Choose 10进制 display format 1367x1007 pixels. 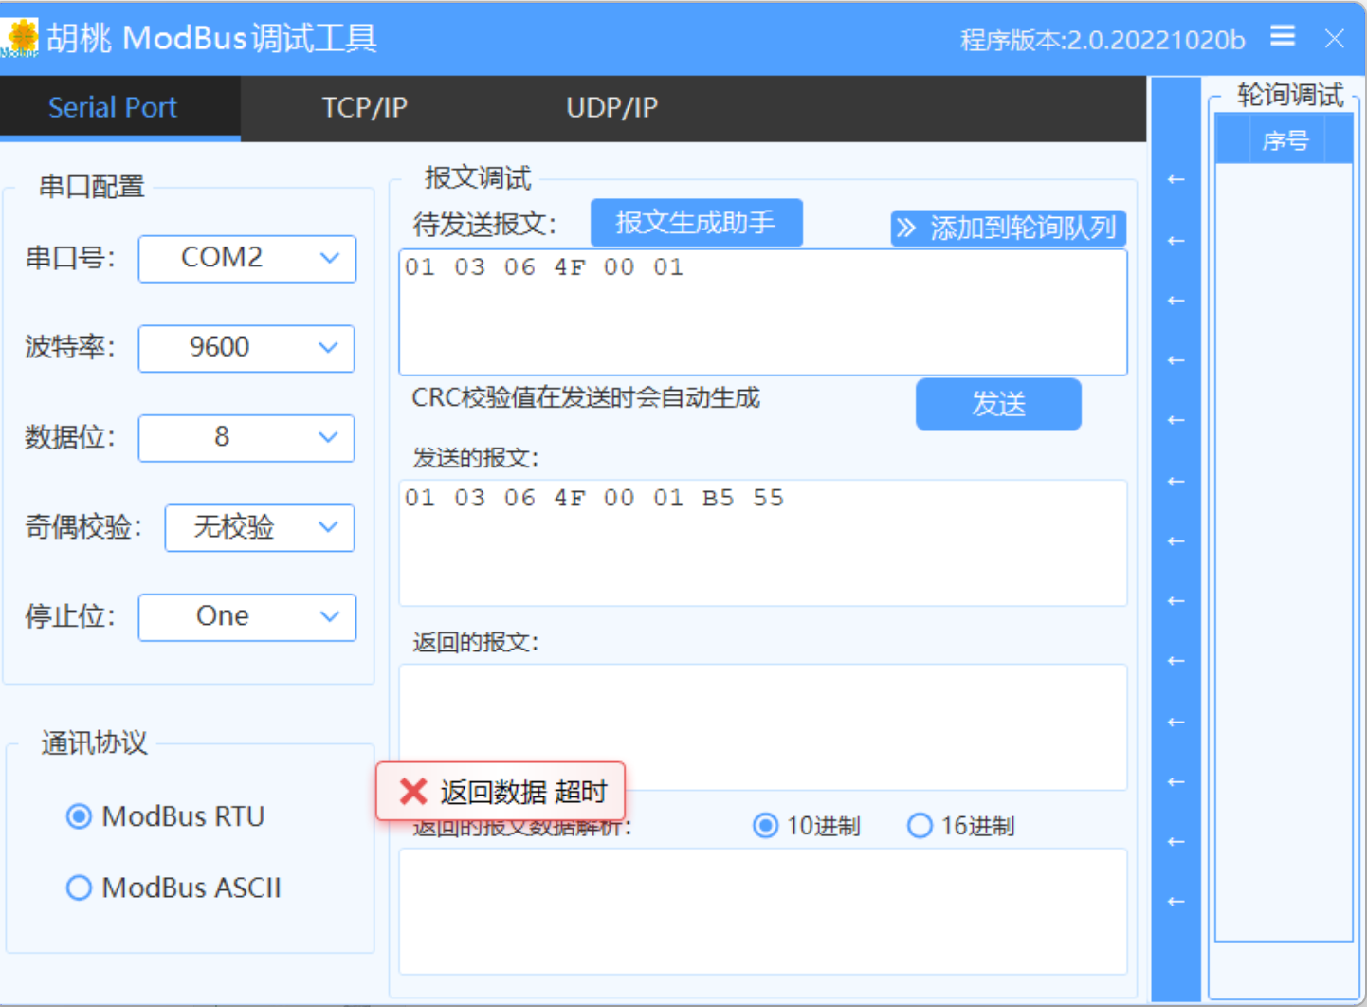pyautogui.click(x=766, y=826)
